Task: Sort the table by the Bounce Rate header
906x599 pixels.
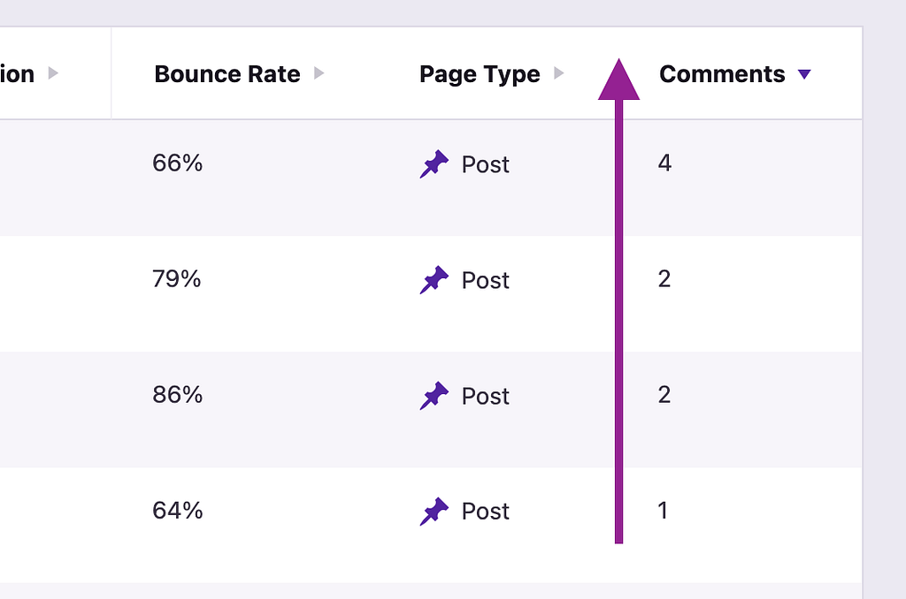Action: click(x=226, y=74)
